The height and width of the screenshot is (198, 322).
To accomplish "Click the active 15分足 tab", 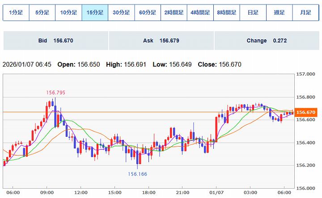I will (95, 13).
